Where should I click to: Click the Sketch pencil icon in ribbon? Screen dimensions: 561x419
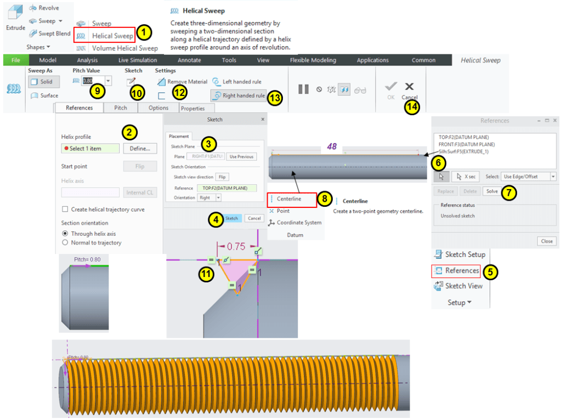point(131,82)
